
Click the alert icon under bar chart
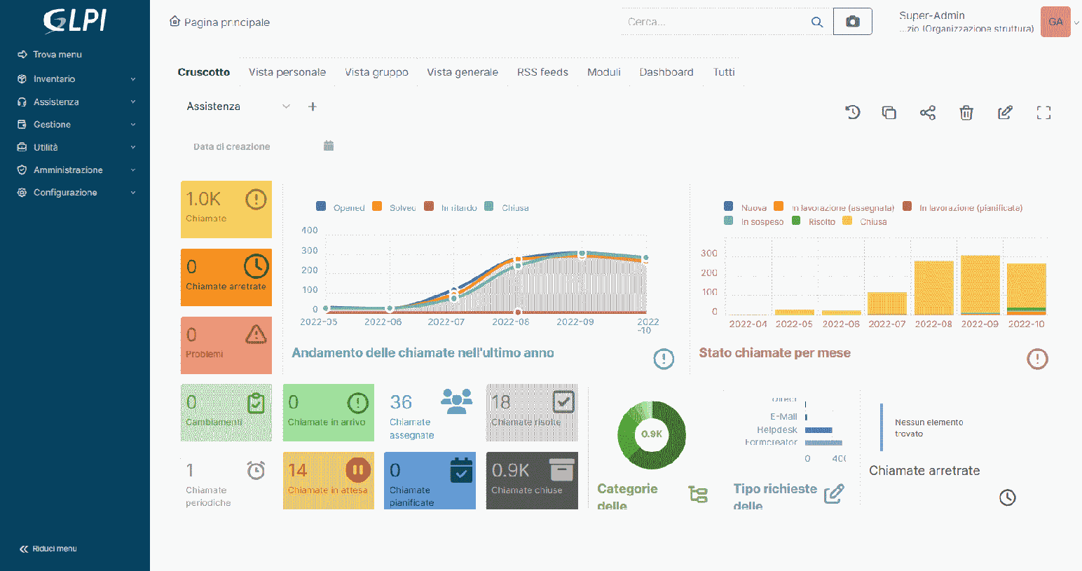tap(1037, 359)
